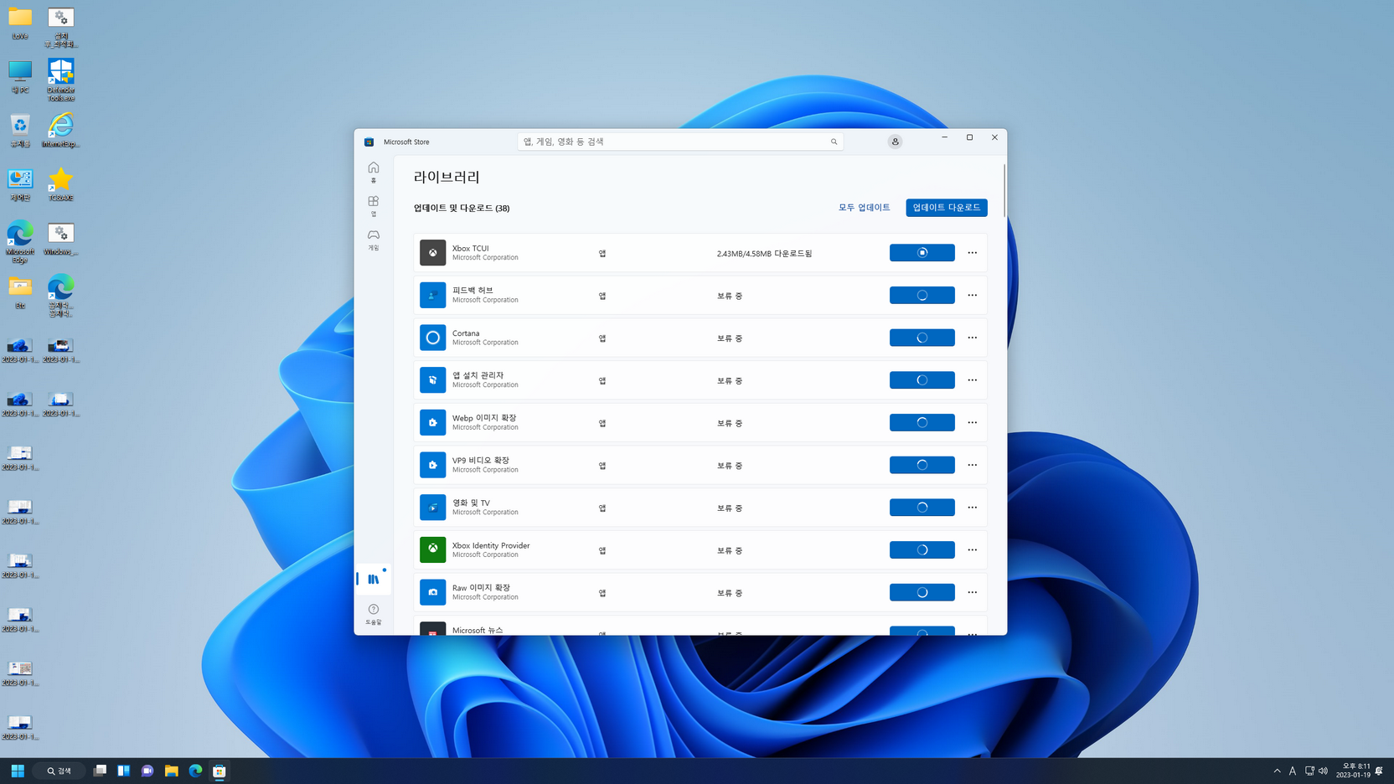Screen dimensions: 1394x784
Task: Focus the Store search box
Action: click(x=679, y=142)
